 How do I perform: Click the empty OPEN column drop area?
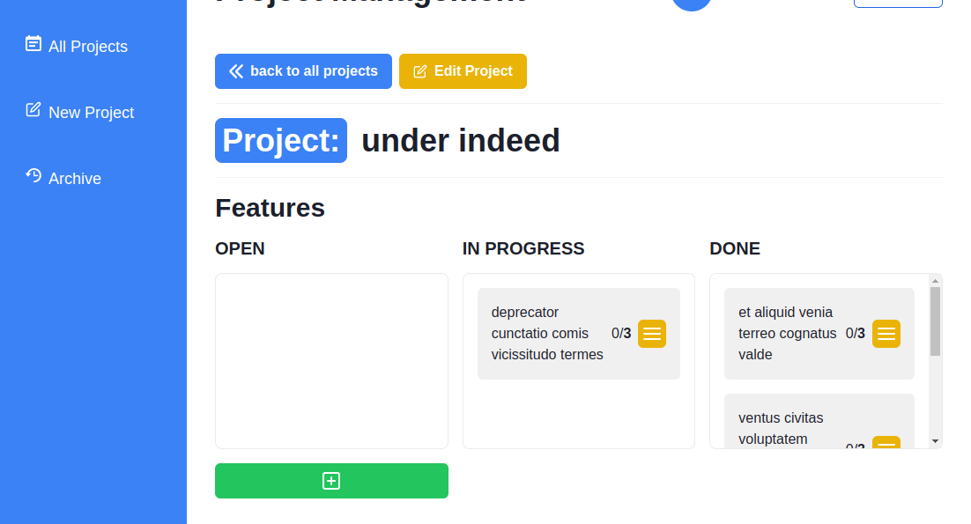[331, 361]
